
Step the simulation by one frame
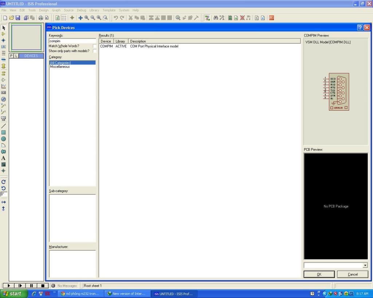20,286
